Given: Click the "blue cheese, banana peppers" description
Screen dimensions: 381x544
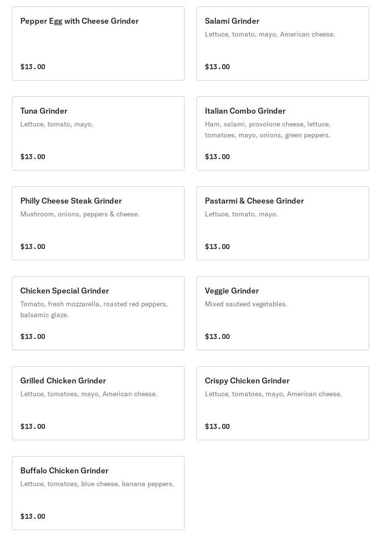Looking at the screenshot, I should pyautogui.click(x=97, y=484).
